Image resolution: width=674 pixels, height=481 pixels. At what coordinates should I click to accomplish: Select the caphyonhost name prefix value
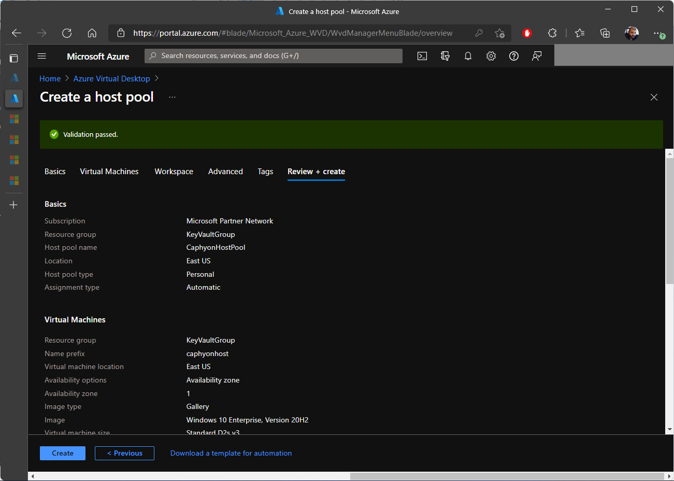pyautogui.click(x=207, y=353)
